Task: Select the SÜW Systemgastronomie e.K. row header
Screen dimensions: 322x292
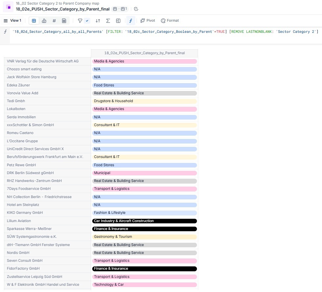Action: click(48, 237)
